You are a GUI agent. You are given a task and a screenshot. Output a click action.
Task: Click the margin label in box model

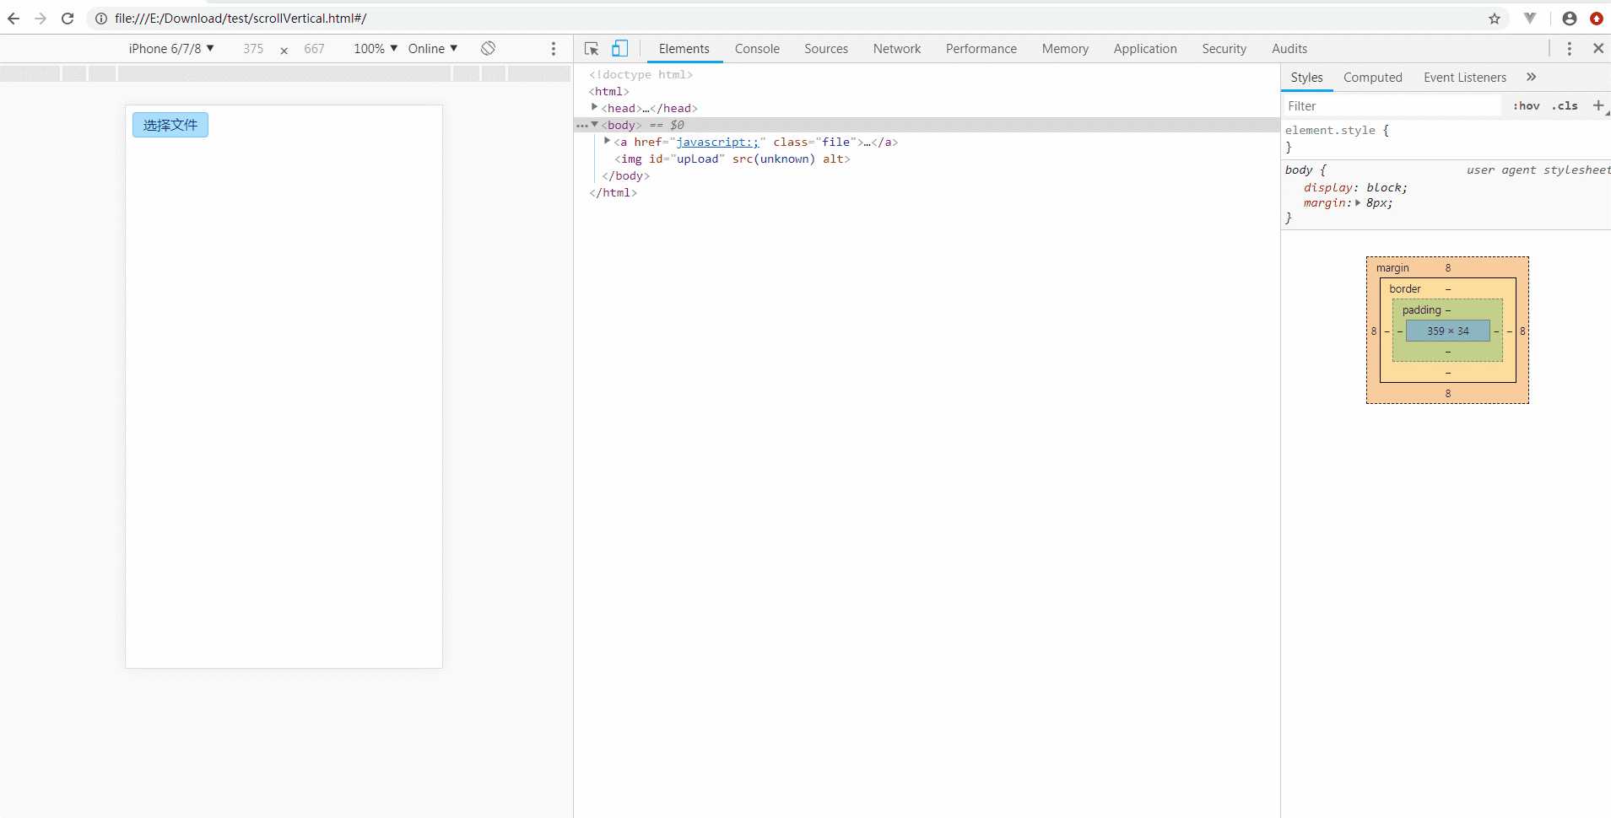click(x=1392, y=267)
